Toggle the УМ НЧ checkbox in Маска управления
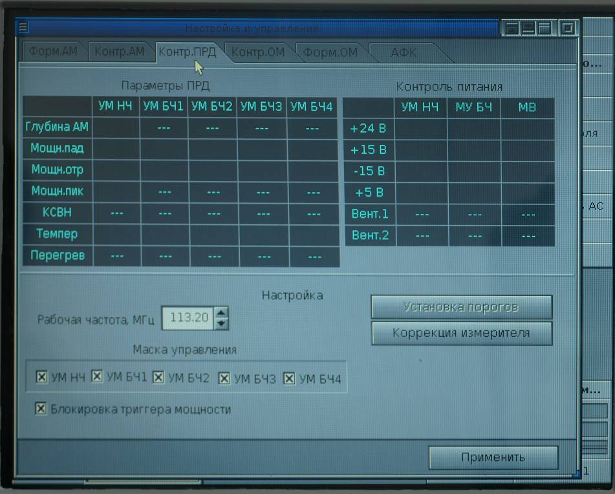This screenshot has height=494, width=615. [x=41, y=377]
